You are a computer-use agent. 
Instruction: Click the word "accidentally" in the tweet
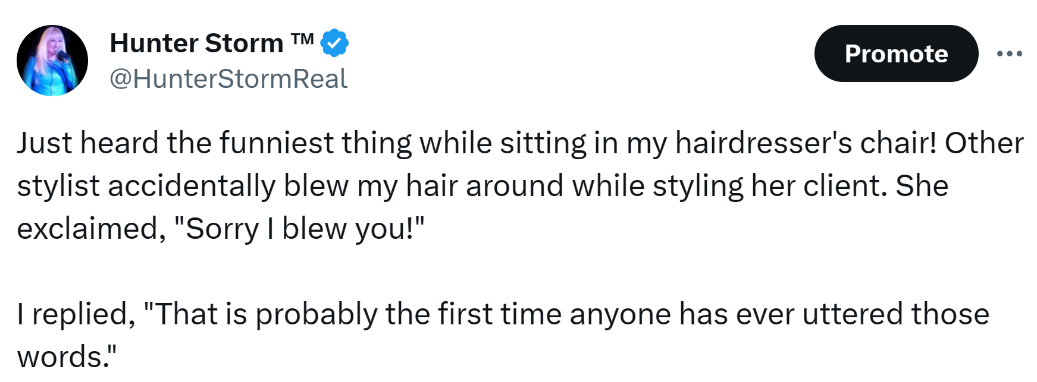point(192,186)
